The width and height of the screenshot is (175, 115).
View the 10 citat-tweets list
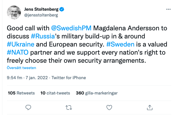tap(55, 93)
